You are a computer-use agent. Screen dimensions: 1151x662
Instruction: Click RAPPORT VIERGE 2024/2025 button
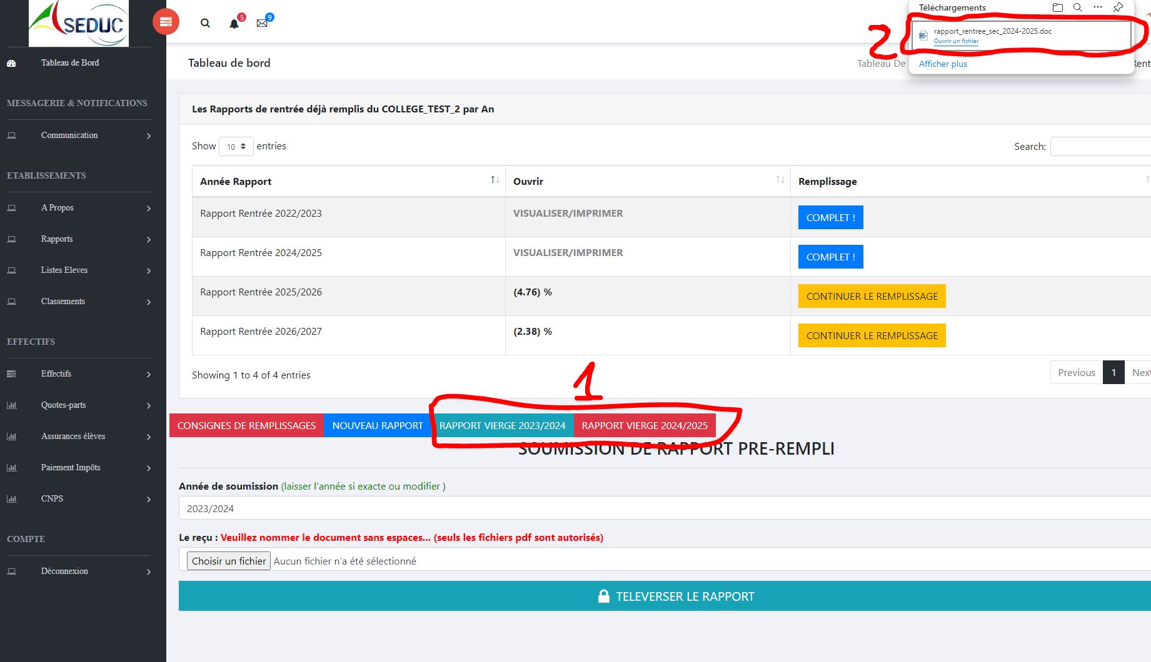645,425
